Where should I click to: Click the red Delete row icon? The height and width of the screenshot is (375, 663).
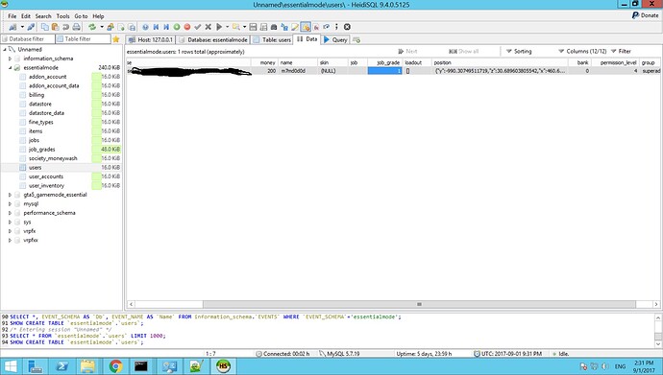(187, 27)
